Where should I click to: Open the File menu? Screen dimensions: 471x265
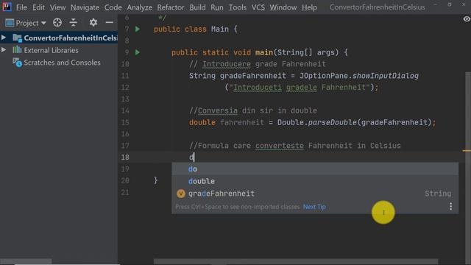pyautogui.click(x=21, y=7)
